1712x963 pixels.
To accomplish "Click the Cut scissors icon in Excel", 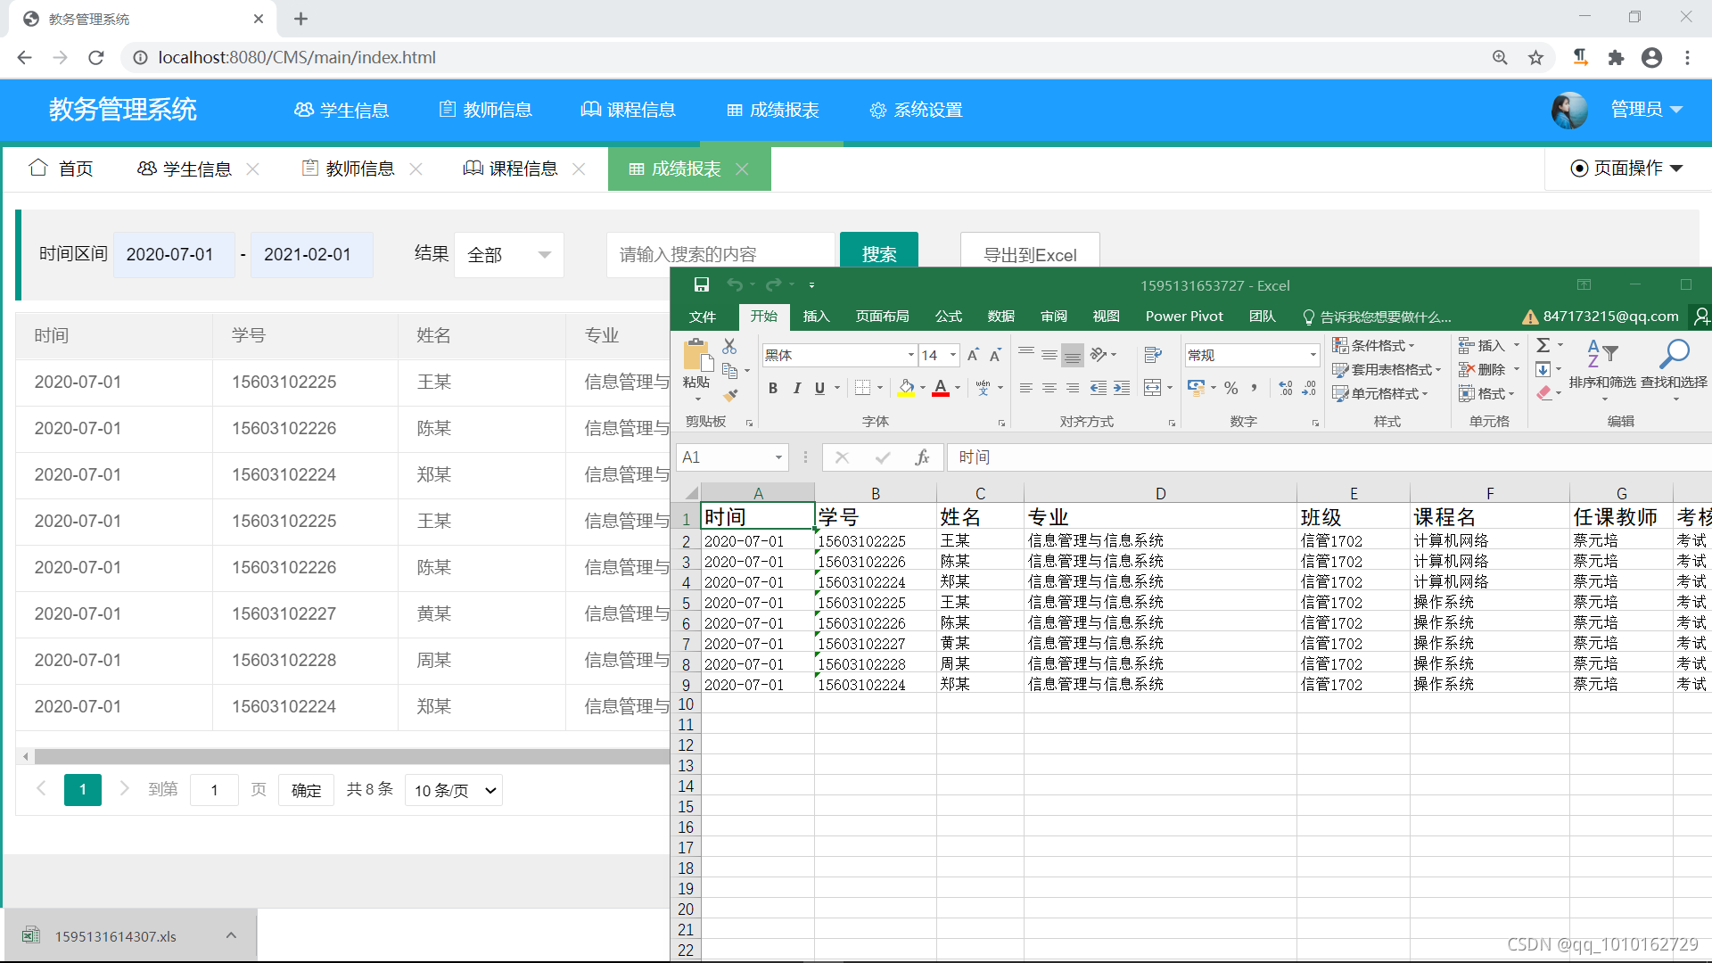I will pos(729,346).
